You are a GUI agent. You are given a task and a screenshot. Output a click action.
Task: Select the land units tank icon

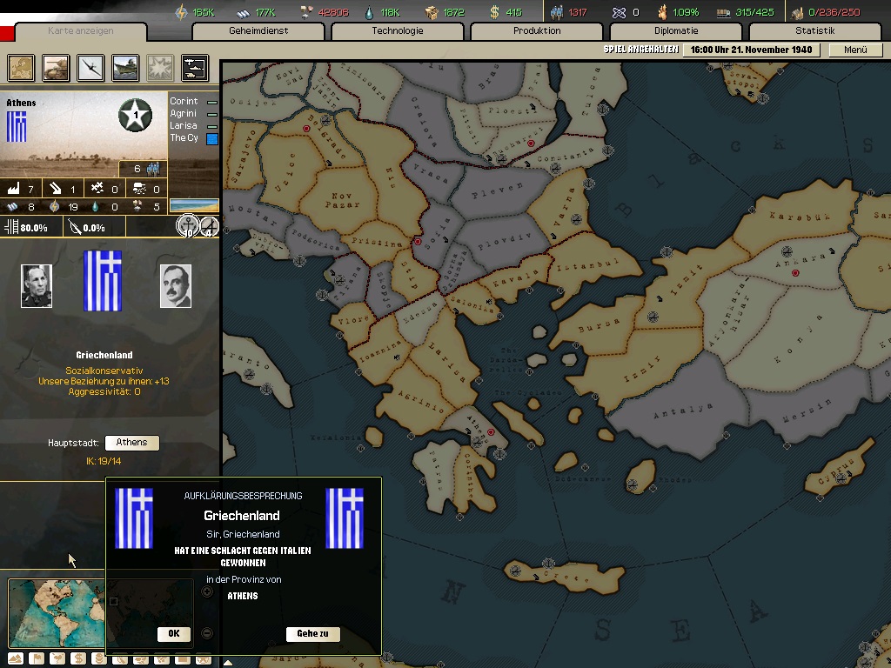pos(56,67)
